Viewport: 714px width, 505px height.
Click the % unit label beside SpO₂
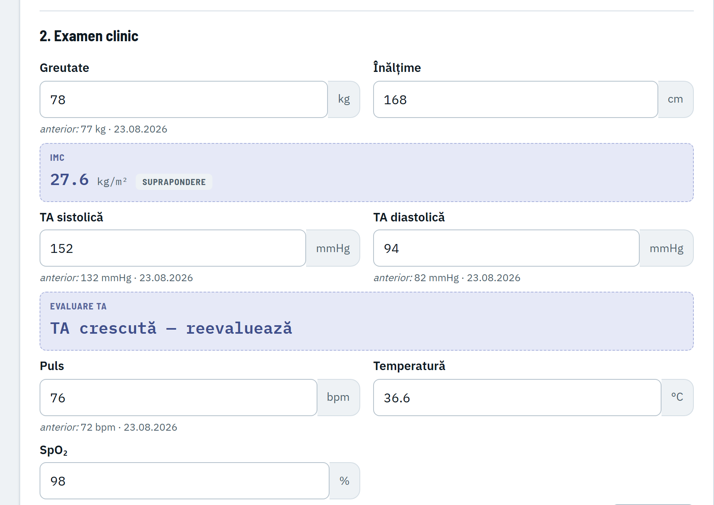[344, 481]
